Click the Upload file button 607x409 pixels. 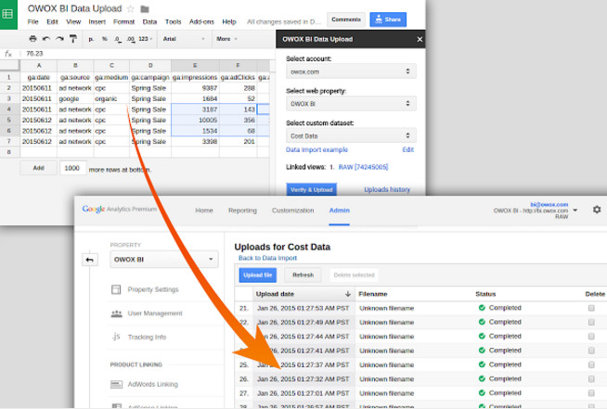tap(258, 275)
